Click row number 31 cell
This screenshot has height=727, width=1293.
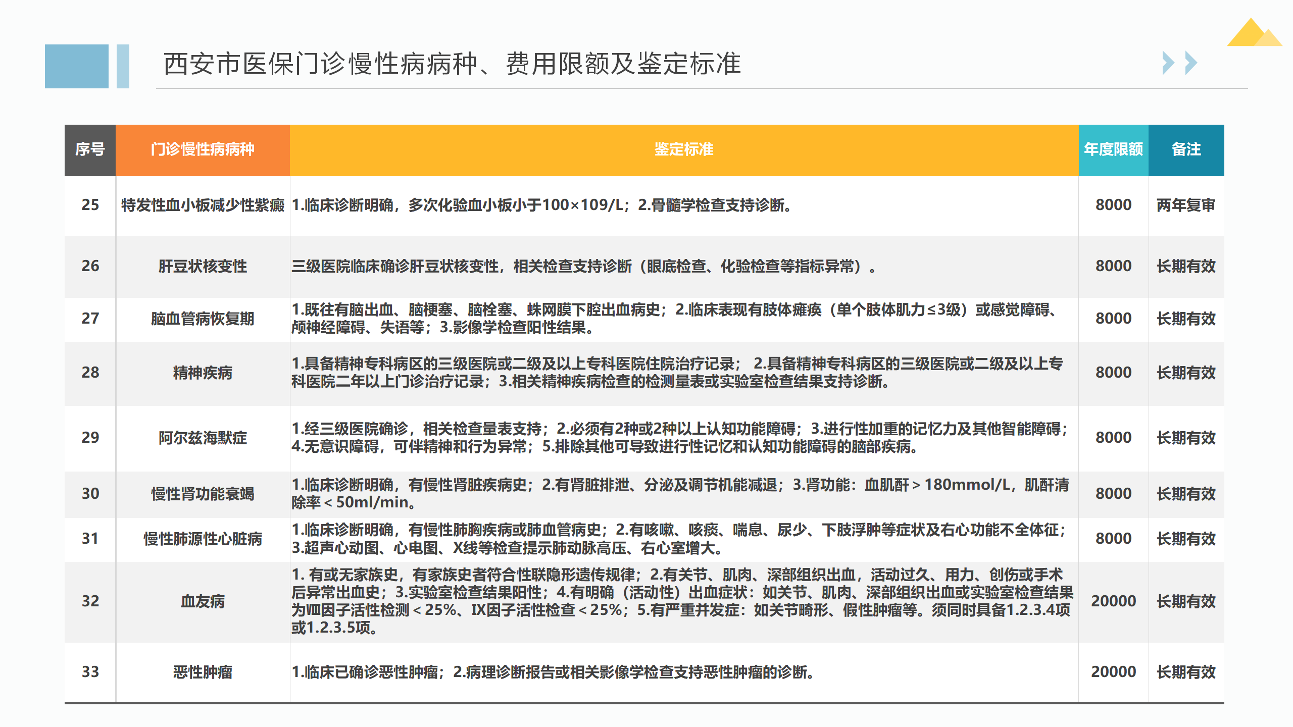tap(90, 539)
